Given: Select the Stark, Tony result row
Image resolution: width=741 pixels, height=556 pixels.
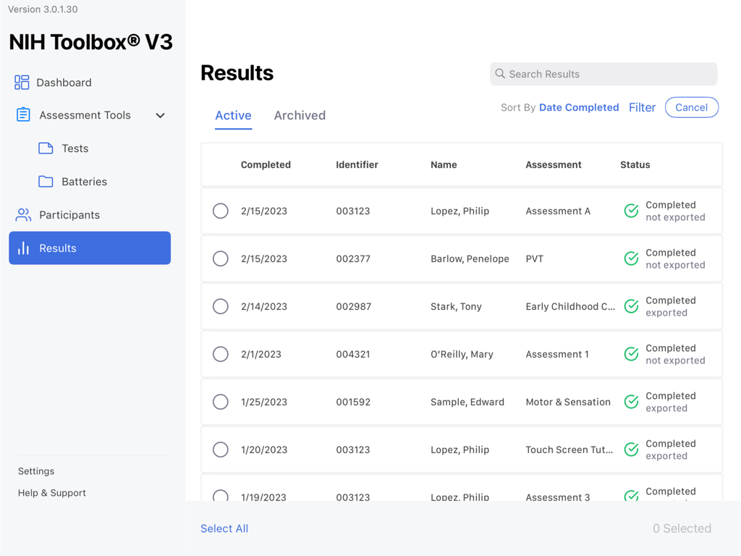Looking at the screenshot, I should pyautogui.click(x=220, y=306).
